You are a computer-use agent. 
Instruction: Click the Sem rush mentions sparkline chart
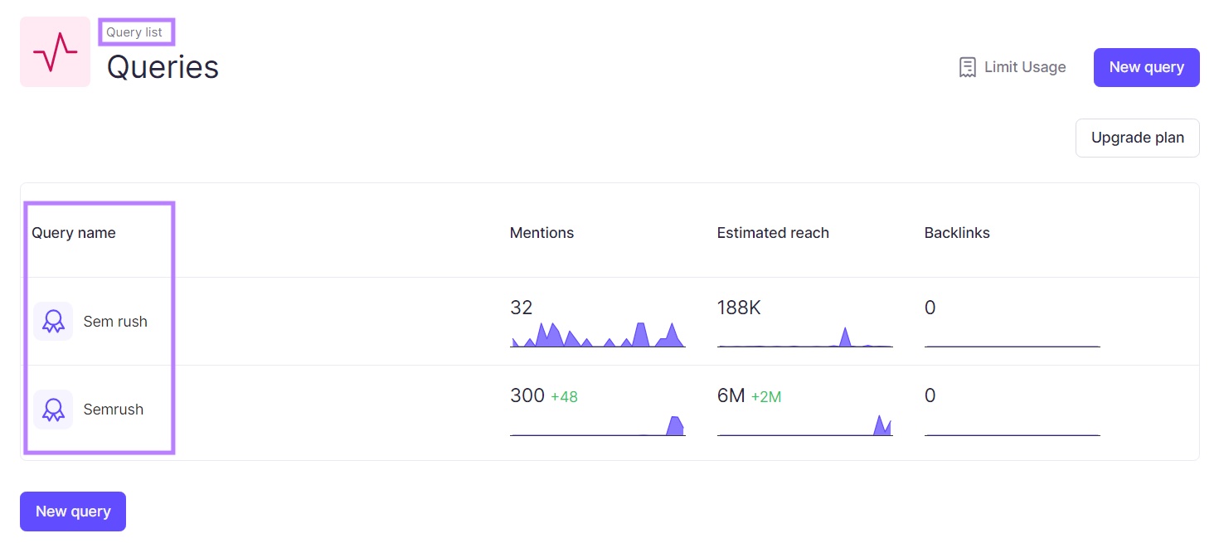point(597,335)
